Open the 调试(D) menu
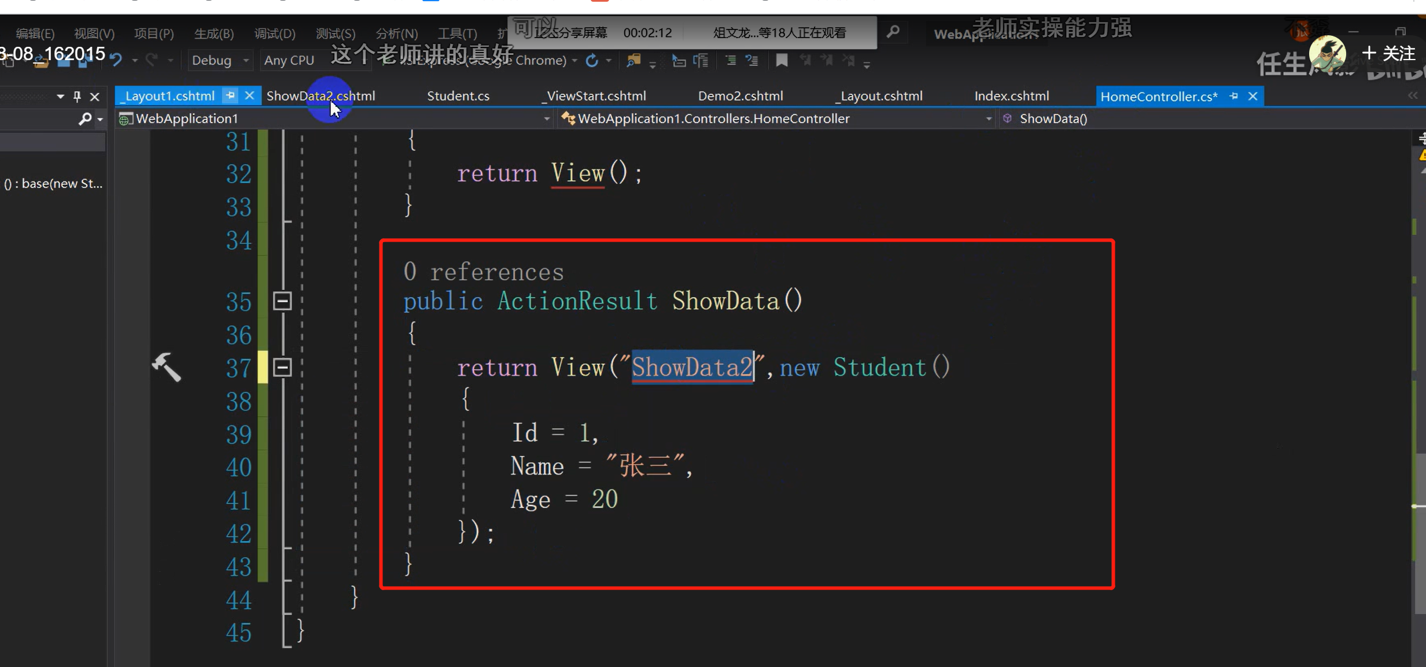Viewport: 1426px width, 667px height. [275, 34]
